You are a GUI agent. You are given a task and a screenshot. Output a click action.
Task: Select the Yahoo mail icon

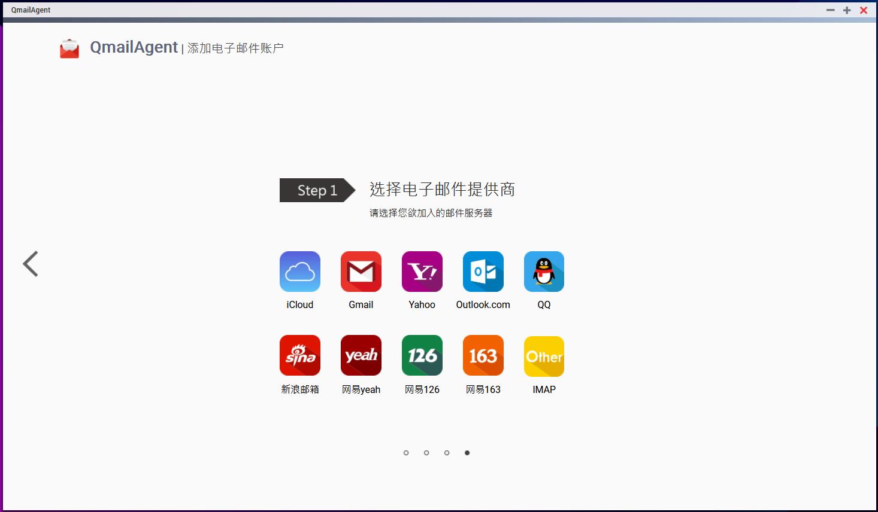pyautogui.click(x=422, y=272)
